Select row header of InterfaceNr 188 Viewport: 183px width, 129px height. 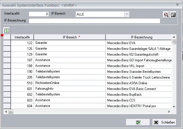point(7,66)
